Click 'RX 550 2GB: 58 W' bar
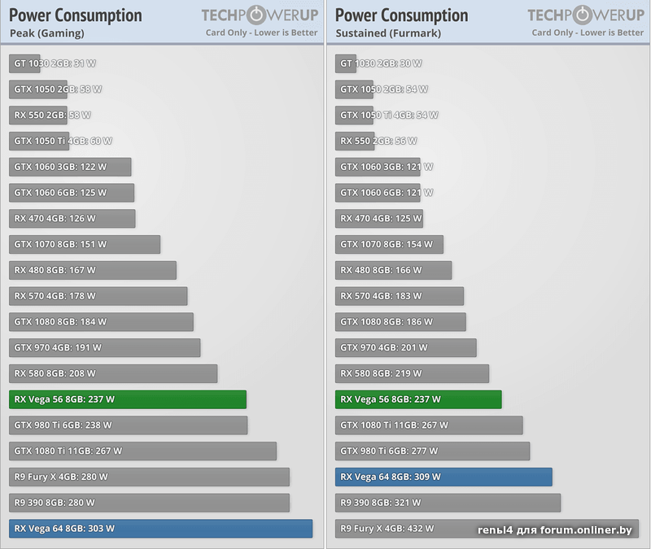The height and width of the screenshot is (549, 651). (38, 115)
